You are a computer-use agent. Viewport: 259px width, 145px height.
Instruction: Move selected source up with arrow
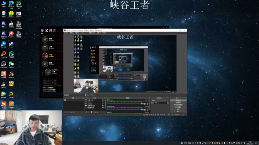pyautogui.click(x=95, y=112)
